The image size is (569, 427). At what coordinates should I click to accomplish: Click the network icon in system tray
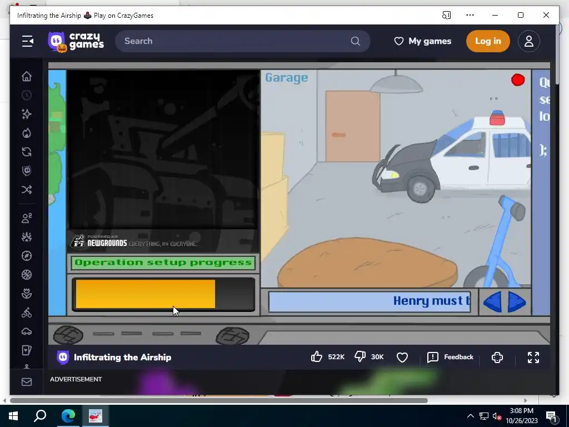coord(484,416)
